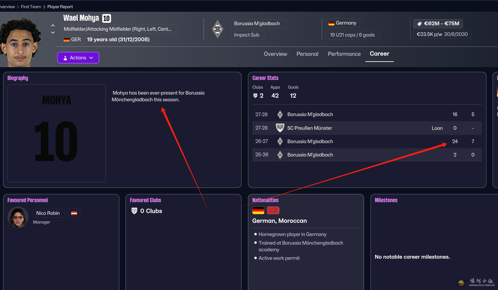Open First Team breadcrumb link
This screenshot has width=498, height=290.
point(31,7)
